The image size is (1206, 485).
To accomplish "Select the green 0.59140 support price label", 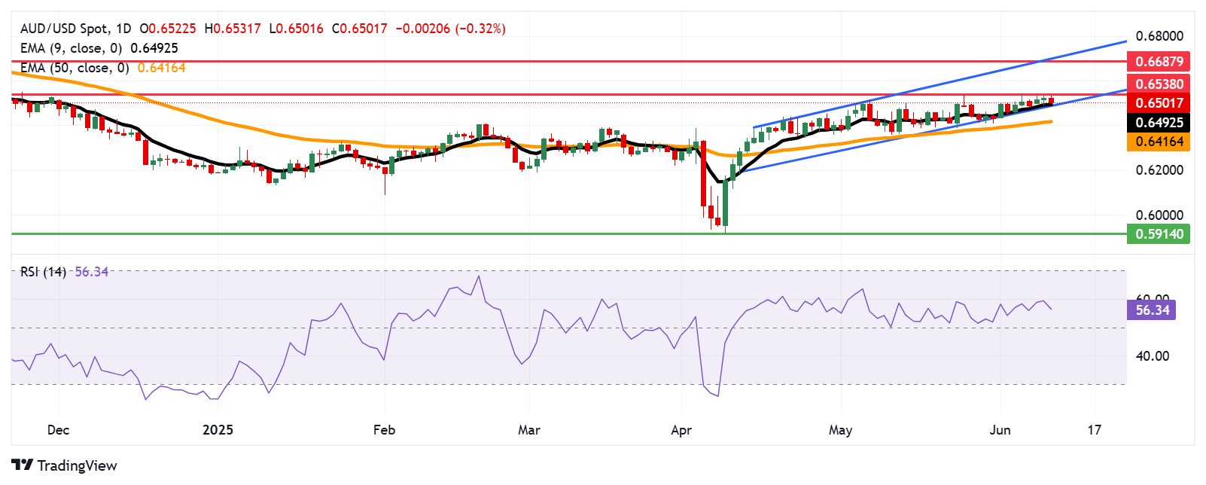I will (x=1159, y=234).
